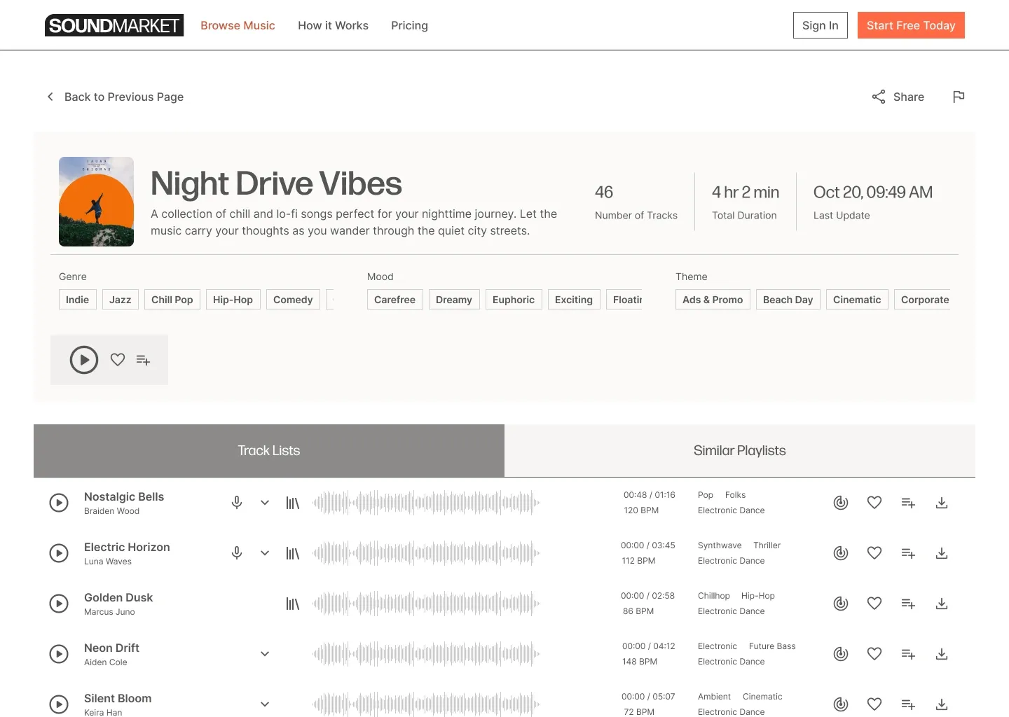
Task: Play Silent Bloom track
Action: point(59,704)
